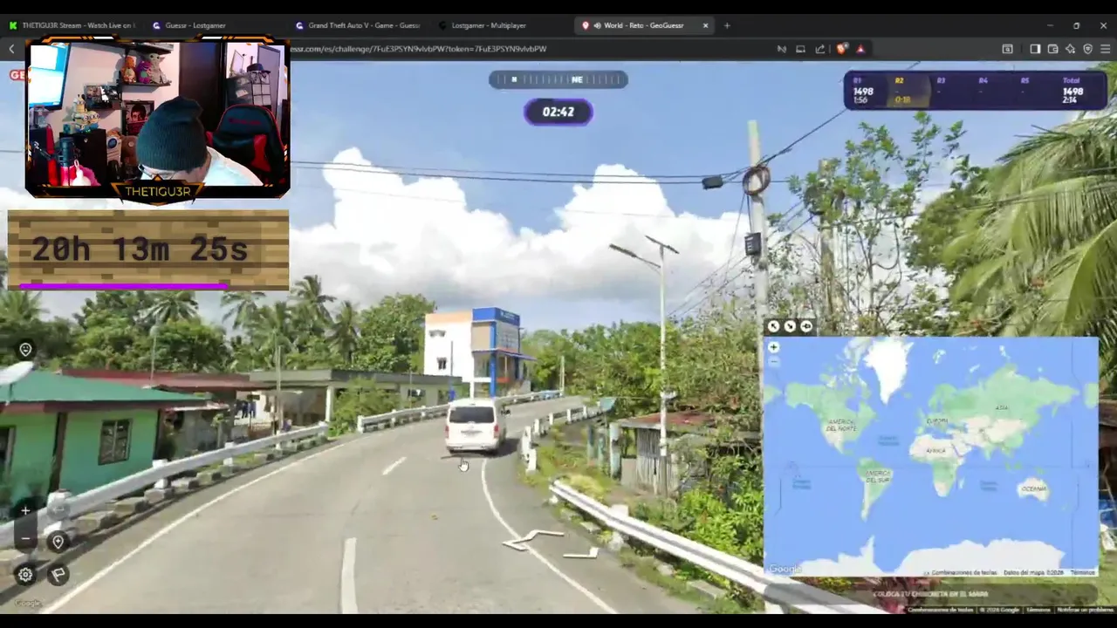Mute the GeoGuessr tab audio icon
The width and height of the screenshot is (1117, 628).
(597, 25)
